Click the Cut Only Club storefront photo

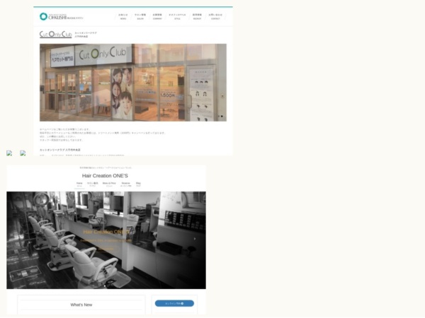click(133, 83)
